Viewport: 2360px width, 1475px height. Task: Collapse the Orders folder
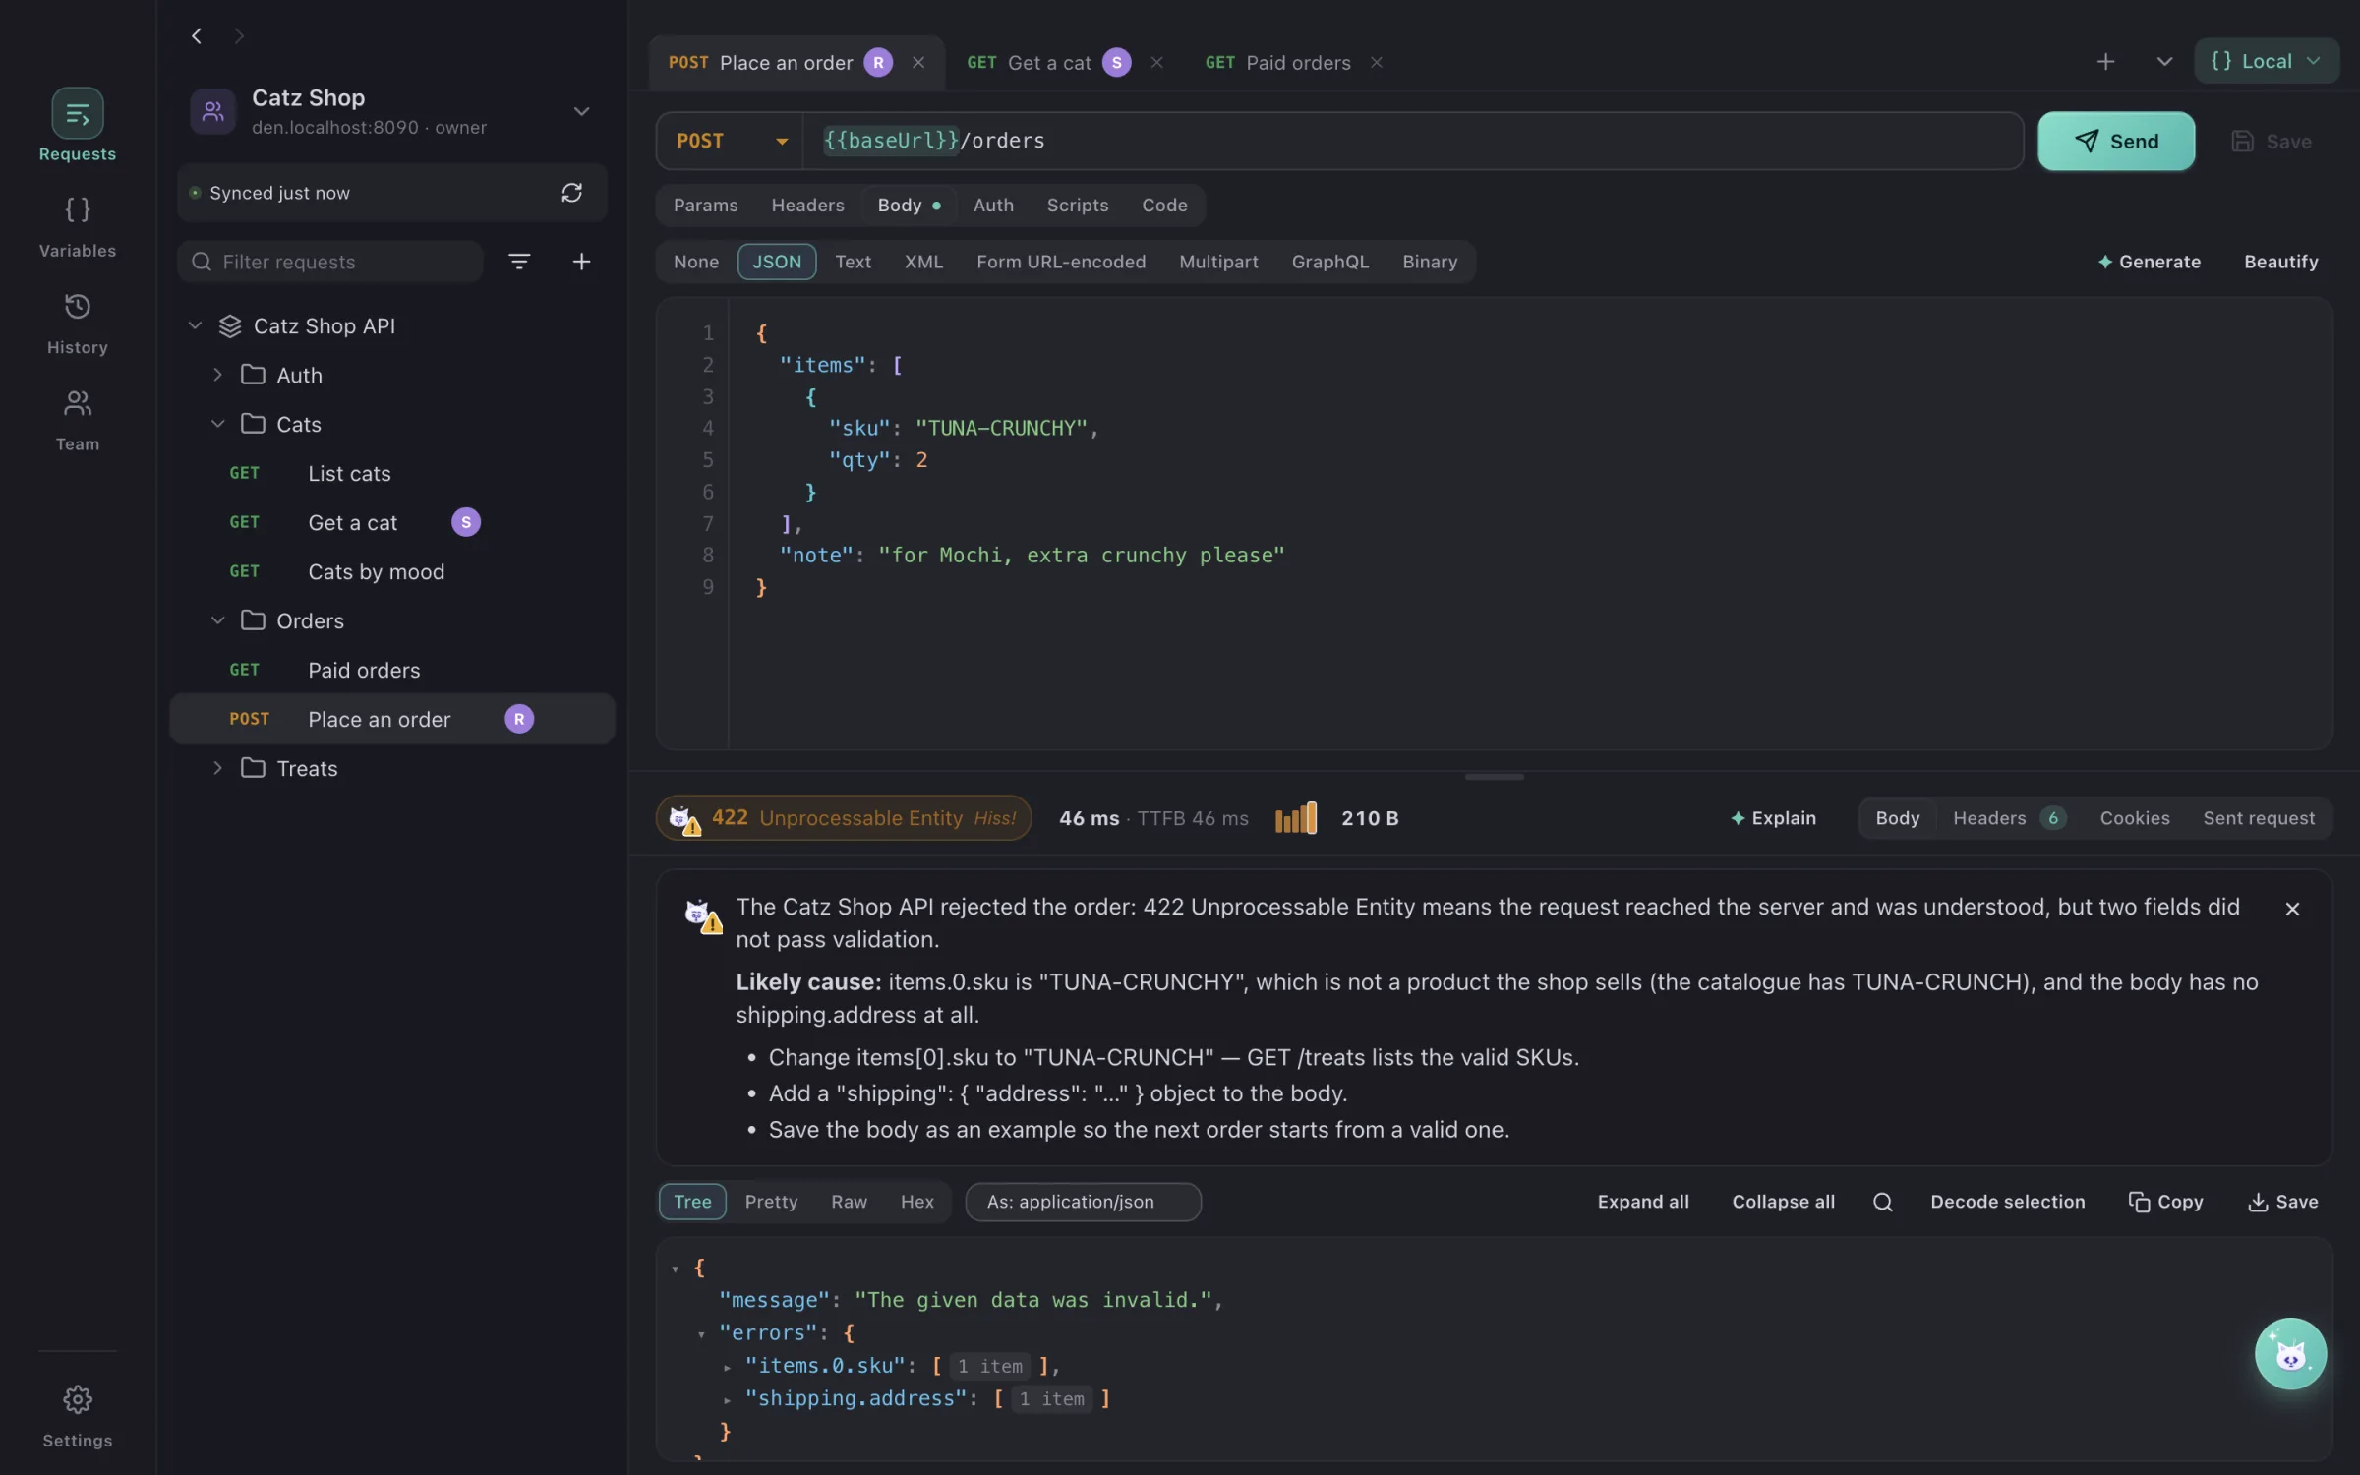217,620
